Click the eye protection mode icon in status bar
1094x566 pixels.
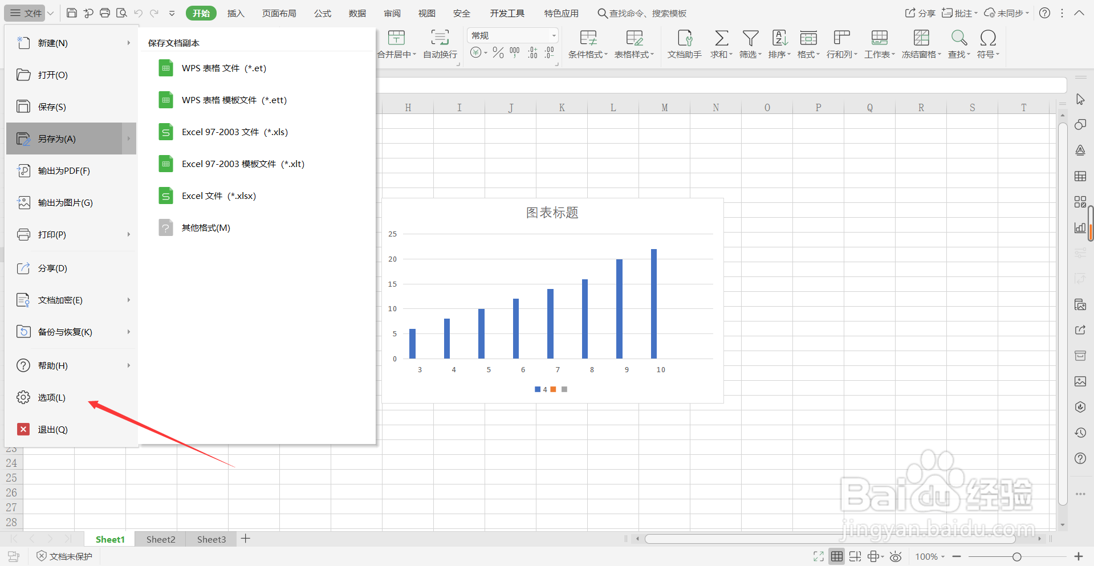[896, 556]
